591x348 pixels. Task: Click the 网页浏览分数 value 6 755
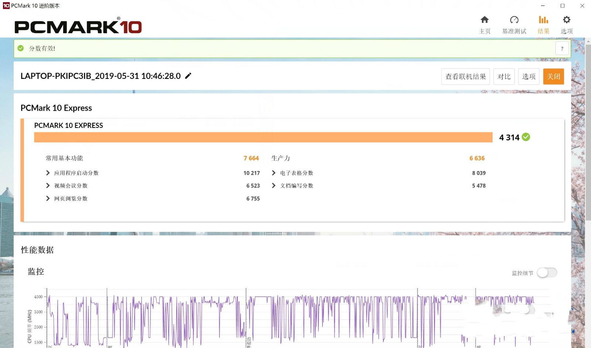(x=253, y=199)
